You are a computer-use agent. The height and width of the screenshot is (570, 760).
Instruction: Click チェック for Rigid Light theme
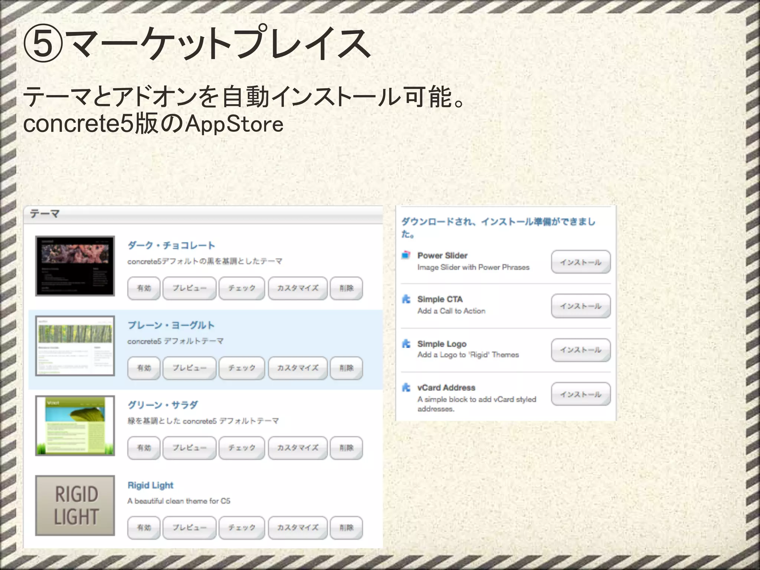(x=242, y=527)
